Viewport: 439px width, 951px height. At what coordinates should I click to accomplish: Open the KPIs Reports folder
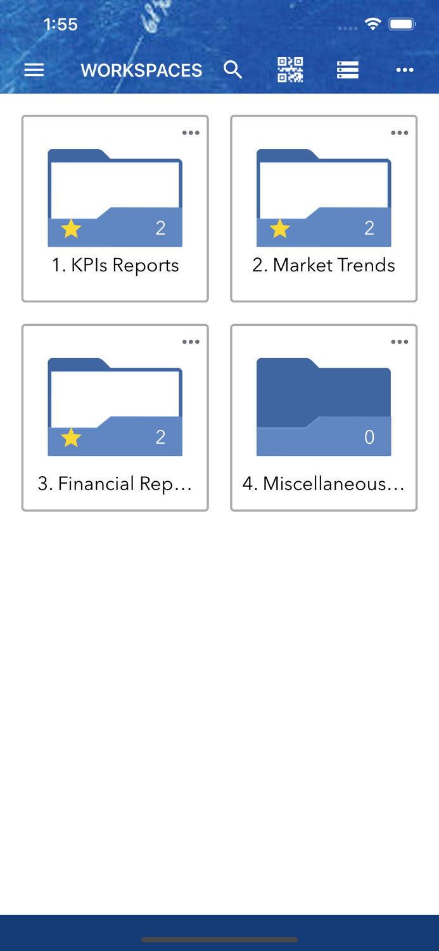pyautogui.click(x=115, y=197)
